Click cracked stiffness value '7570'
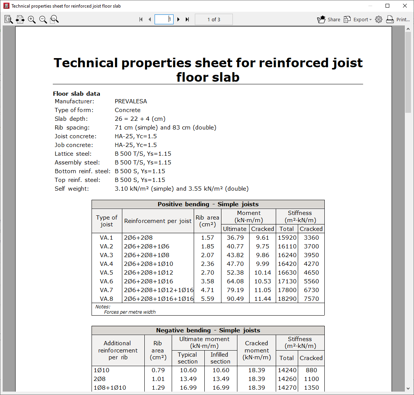 [311, 299]
